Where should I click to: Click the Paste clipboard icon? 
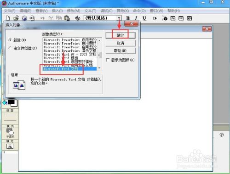[67, 18]
